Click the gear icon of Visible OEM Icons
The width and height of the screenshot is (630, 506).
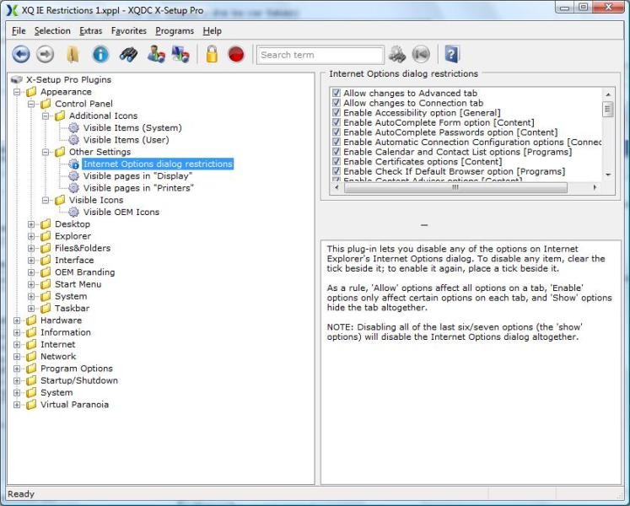point(73,213)
